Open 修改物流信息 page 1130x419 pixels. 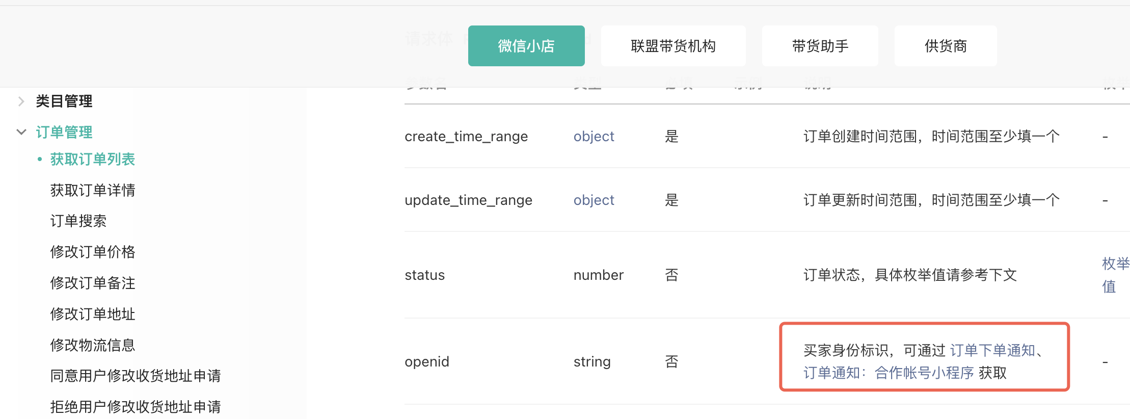click(93, 345)
